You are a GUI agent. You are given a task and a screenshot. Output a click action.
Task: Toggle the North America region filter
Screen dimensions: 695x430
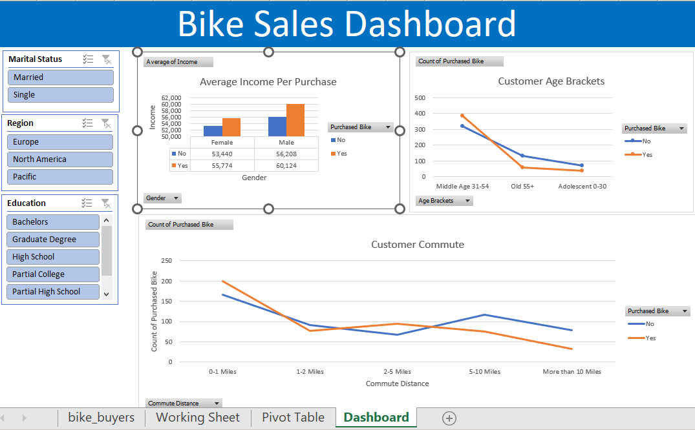pos(59,159)
